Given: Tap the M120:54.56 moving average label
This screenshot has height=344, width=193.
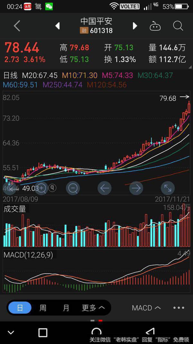Looking at the screenshot, I should point(107,85).
